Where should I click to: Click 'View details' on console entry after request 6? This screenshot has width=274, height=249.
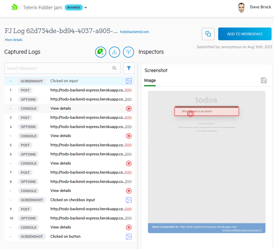pos(61,163)
